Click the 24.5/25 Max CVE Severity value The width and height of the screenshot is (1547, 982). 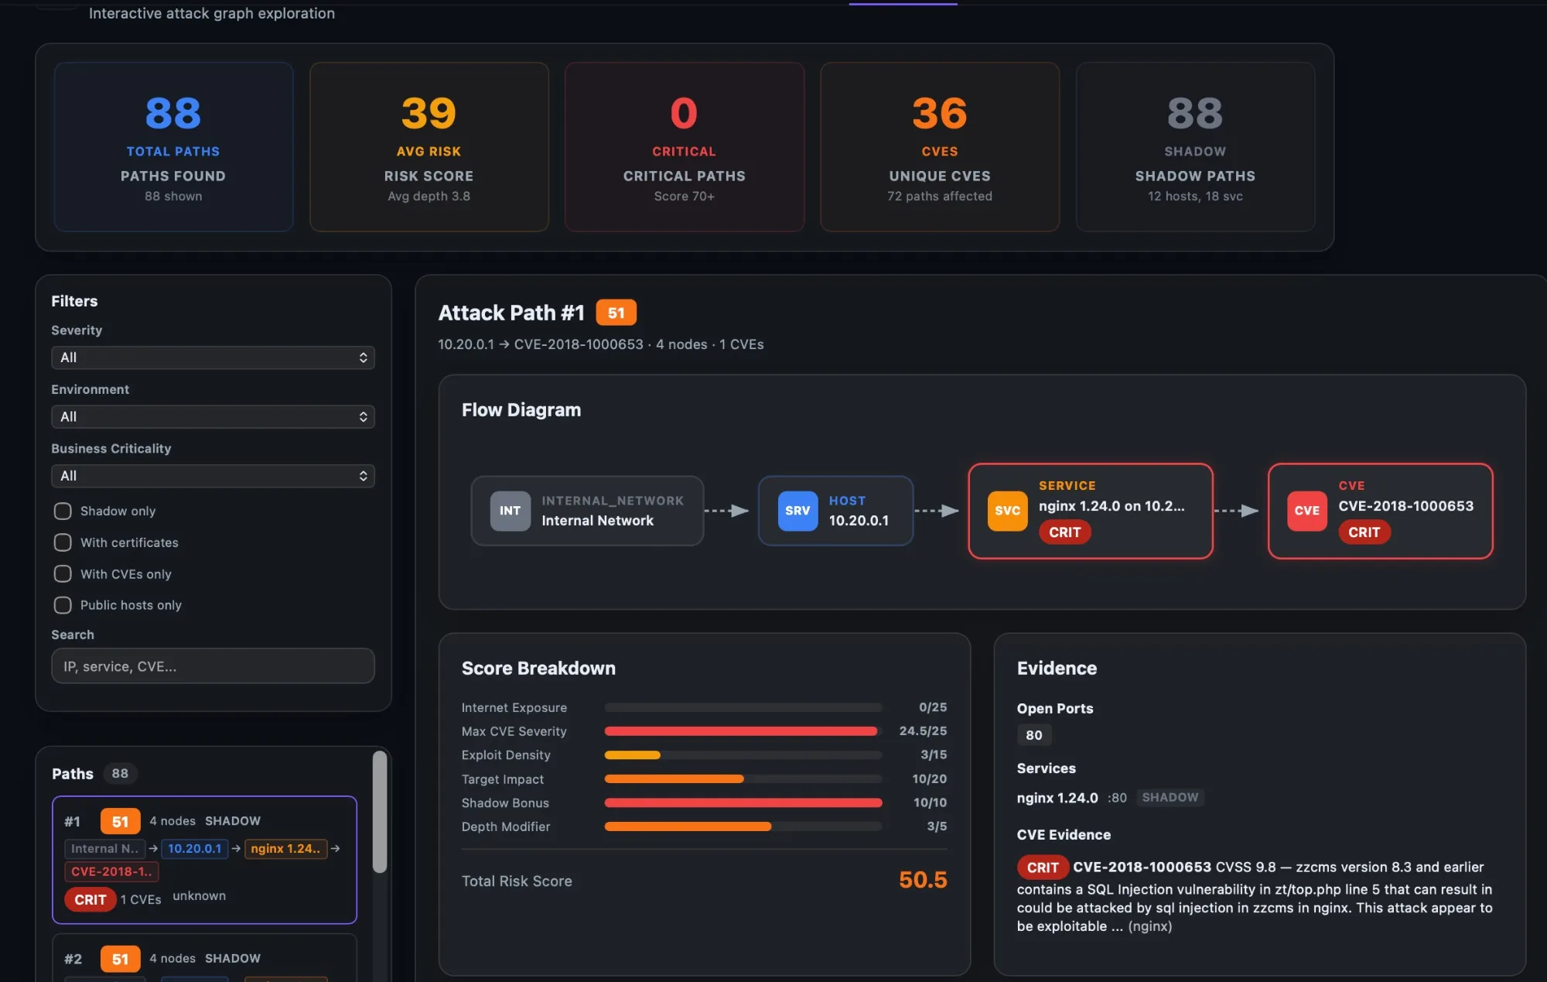[x=923, y=731]
